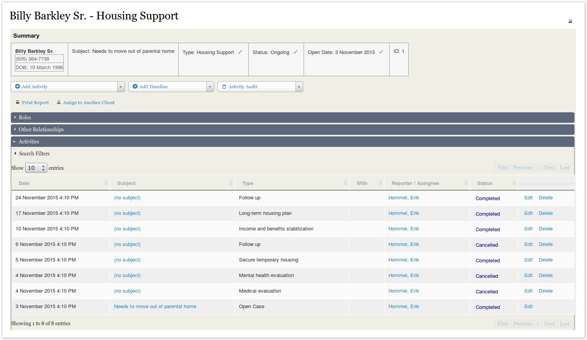
Task: Collapse the Activities section
Action: 29,141
